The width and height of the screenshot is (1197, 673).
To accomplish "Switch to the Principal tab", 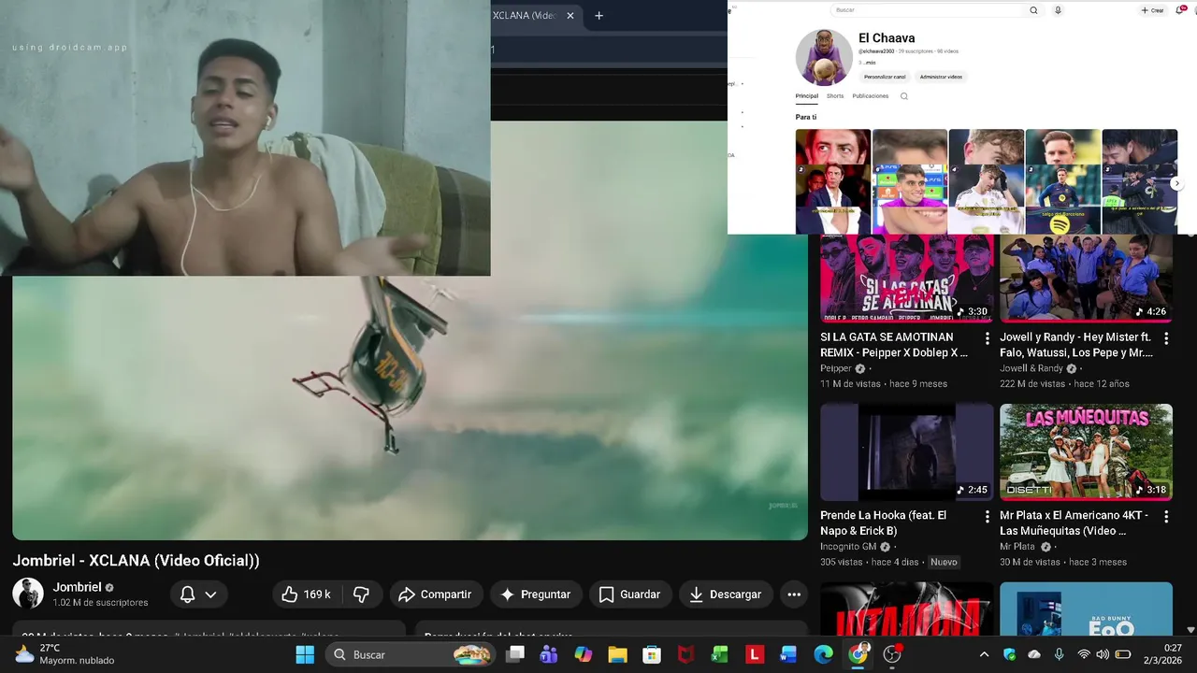I will pos(806,96).
